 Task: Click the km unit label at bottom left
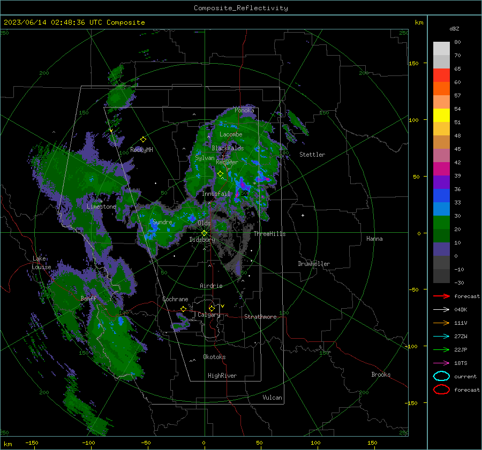pyautogui.click(x=7, y=444)
